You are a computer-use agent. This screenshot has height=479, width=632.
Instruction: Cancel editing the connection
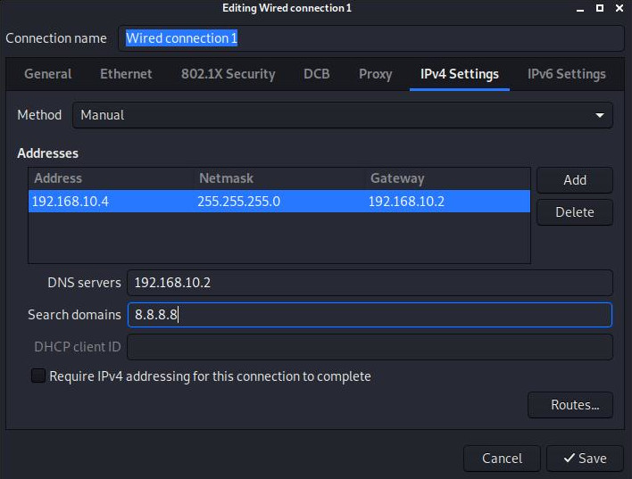pyautogui.click(x=502, y=458)
